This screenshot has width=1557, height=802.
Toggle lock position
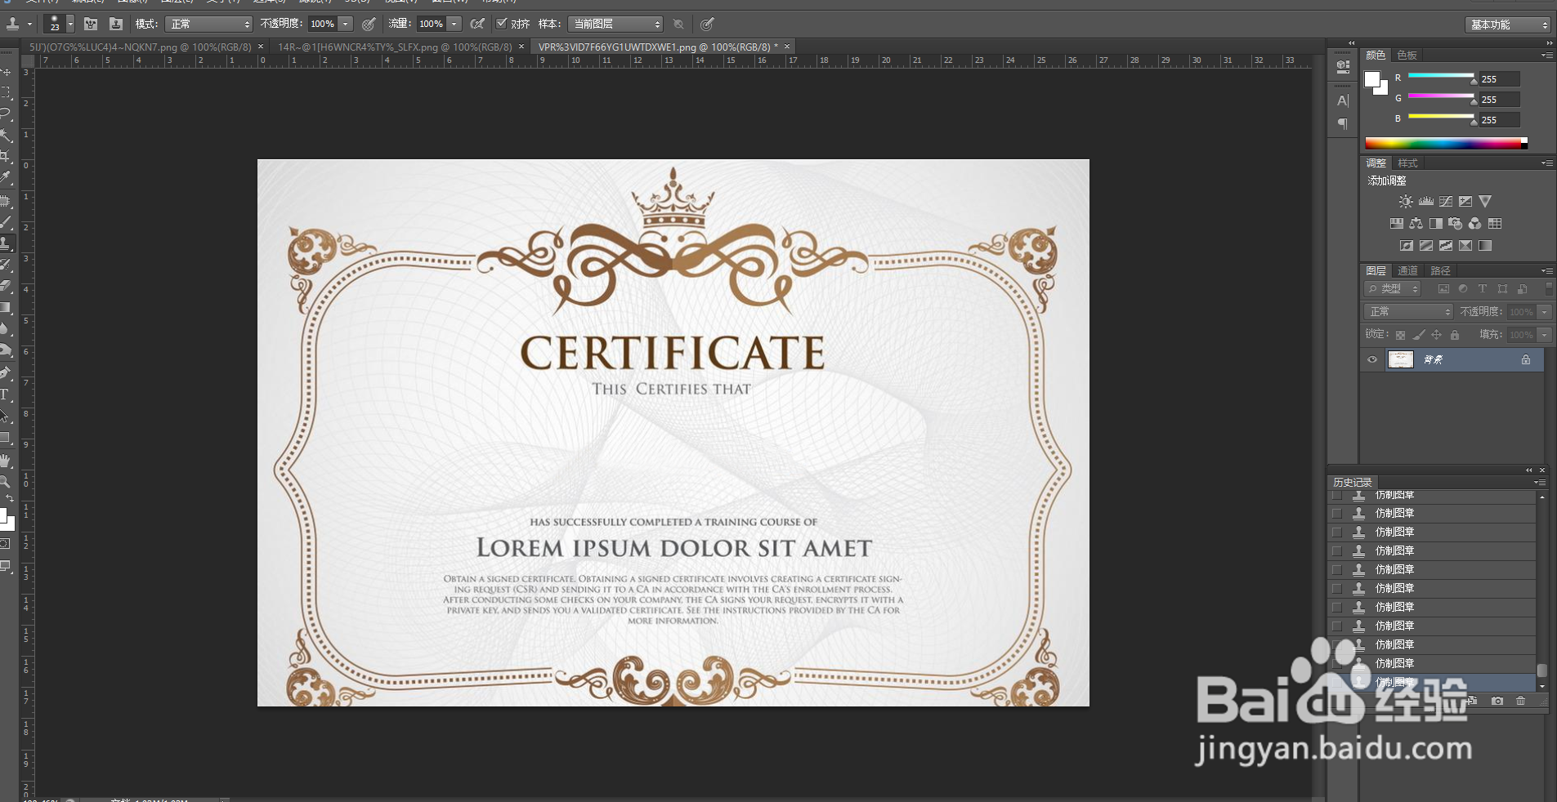(1437, 335)
